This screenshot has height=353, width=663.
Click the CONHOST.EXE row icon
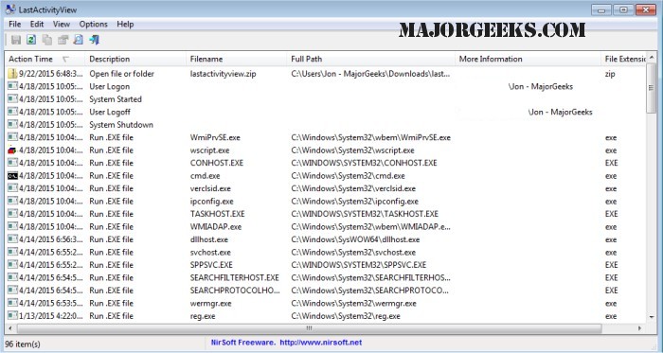[x=12, y=163]
